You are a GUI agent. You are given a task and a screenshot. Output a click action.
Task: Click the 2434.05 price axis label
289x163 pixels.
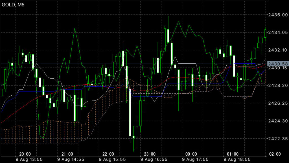[278, 33]
